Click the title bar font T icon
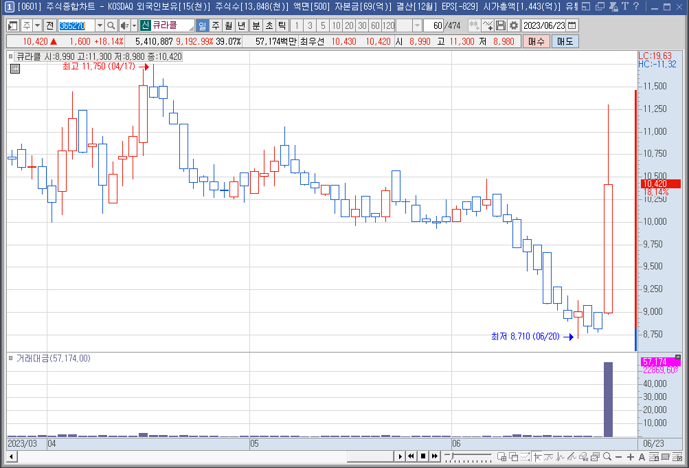Image resolution: width=689 pixels, height=468 pixels. [625, 6]
